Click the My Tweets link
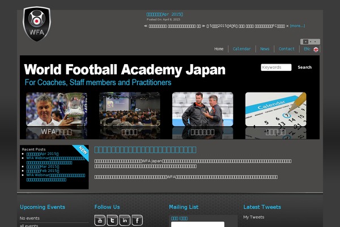Image resolution: width=340 pixels, height=227 pixels. tap(254, 217)
